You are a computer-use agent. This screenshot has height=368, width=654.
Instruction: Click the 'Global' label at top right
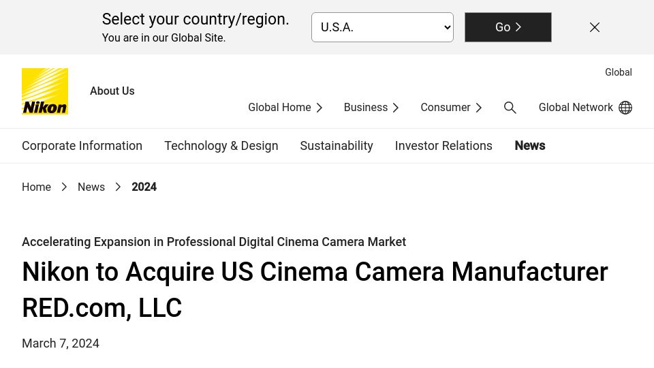click(x=619, y=72)
